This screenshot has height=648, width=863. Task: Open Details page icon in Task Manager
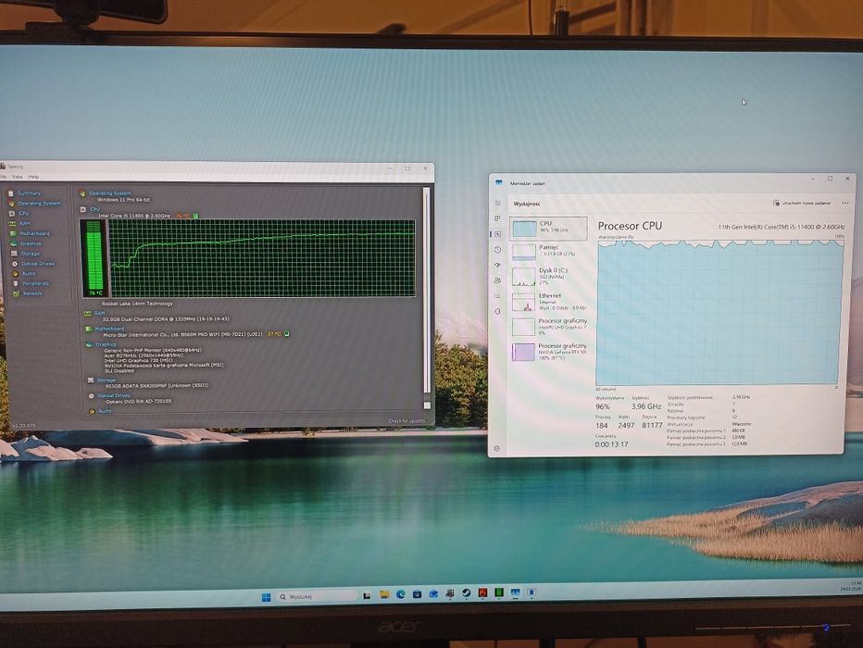(497, 296)
